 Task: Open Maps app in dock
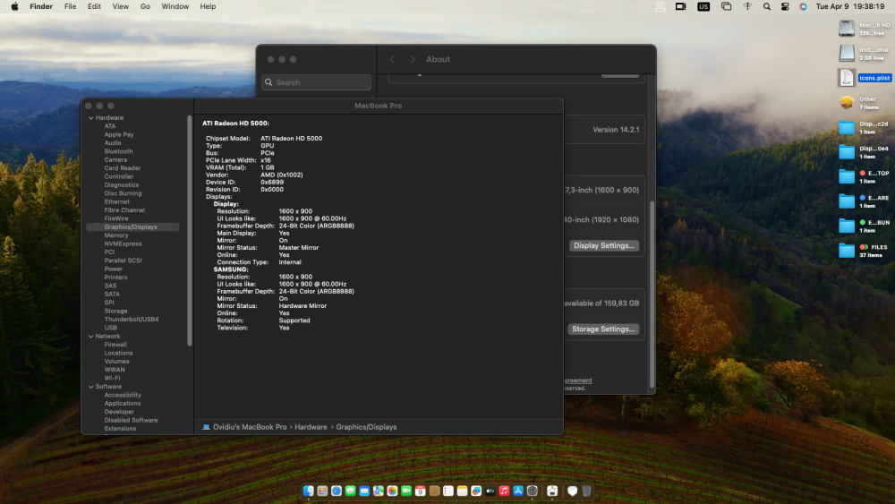[379, 491]
